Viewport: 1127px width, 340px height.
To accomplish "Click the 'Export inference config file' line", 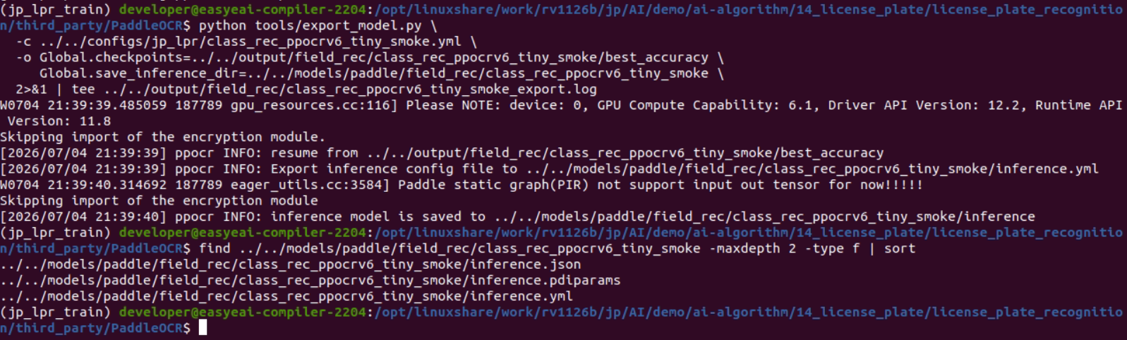I will pyautogui.click(x=549, y=169).
